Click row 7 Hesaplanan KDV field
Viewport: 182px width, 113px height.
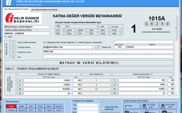coord(141,80)
